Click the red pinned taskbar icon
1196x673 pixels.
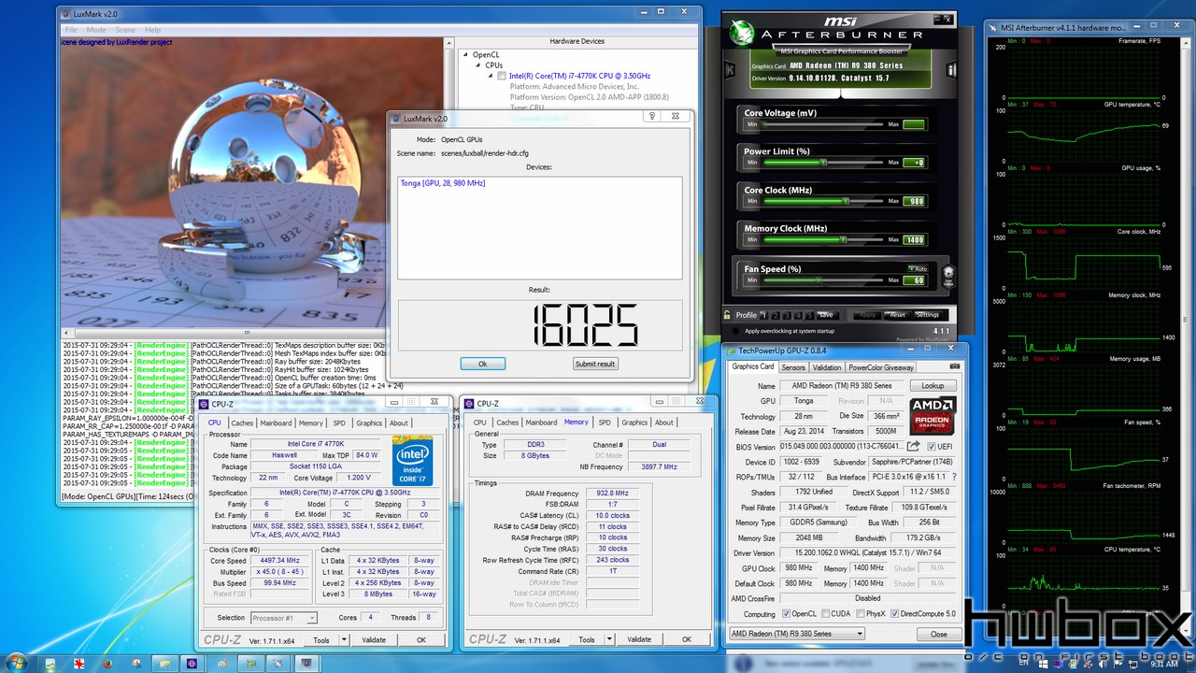80,664
